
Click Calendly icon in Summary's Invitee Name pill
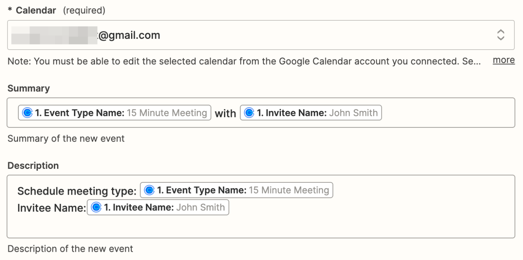(x=249, y=113)
